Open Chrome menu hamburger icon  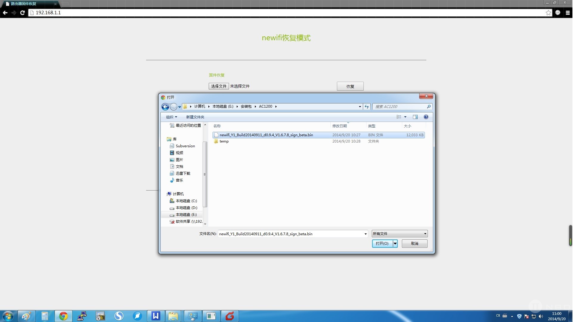pyautogui.click(x=568, y=13)
